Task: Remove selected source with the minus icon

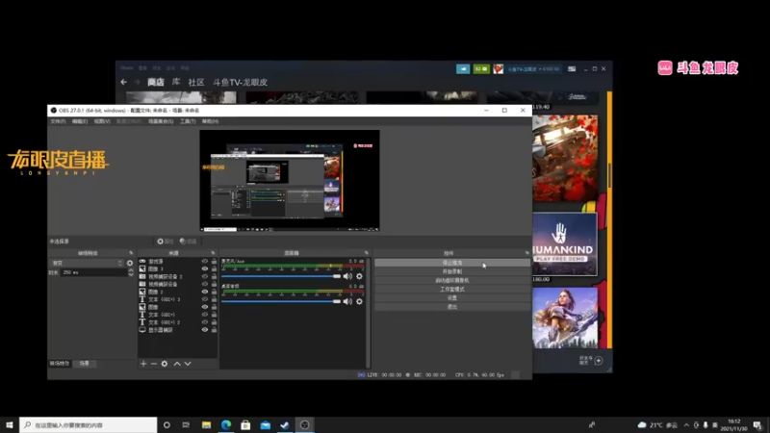Action: tap(154, 364)
